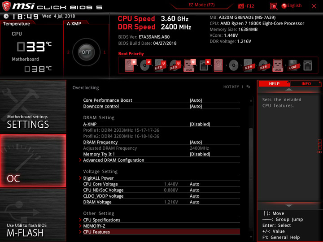This screenshot has height=242, width=323.
Task: Switch to the INFO tab
Action: pyautogui.click(x=306, y=83)
